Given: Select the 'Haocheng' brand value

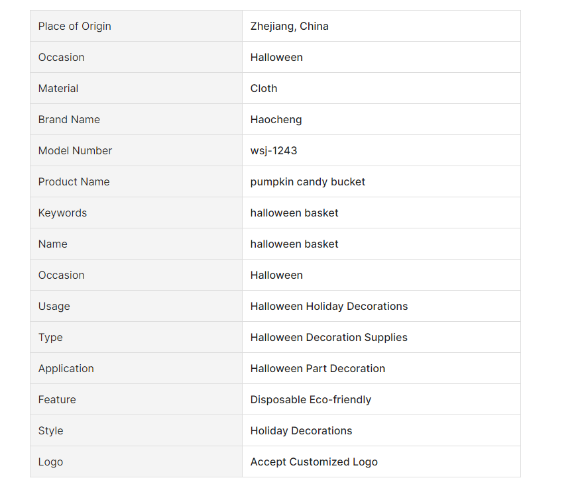Looking at the screenshot, I should (x=276, y=120).
